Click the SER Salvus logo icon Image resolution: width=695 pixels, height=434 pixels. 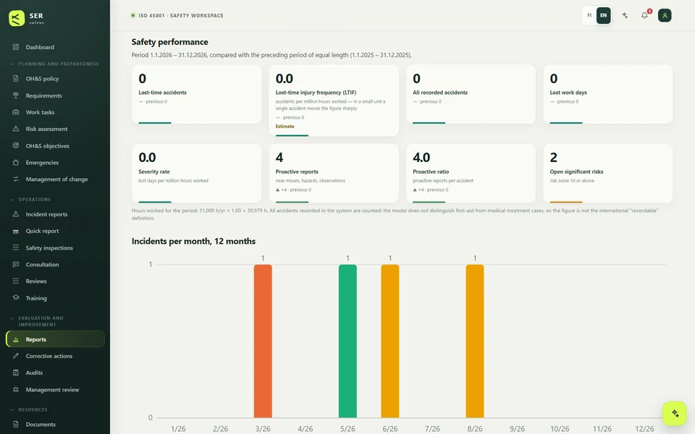17,18
